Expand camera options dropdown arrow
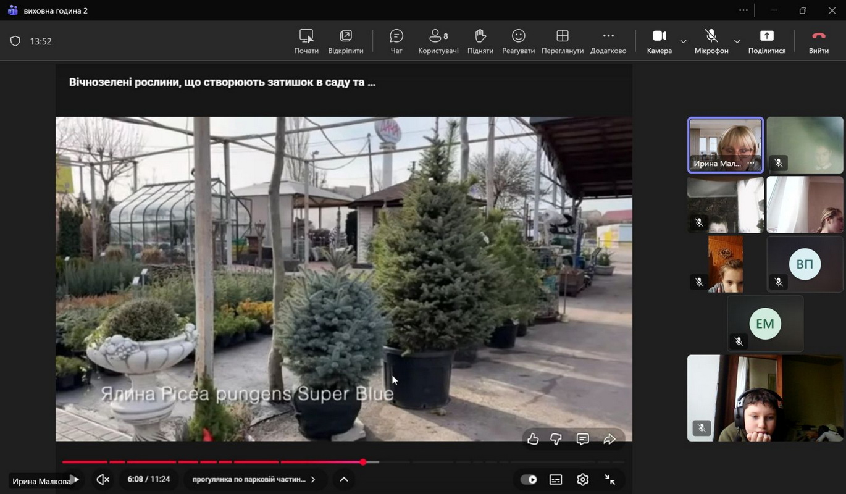Image resolution: width=846 pixels, height=494 pixels. pyautogui.click(x=683, y=41)
